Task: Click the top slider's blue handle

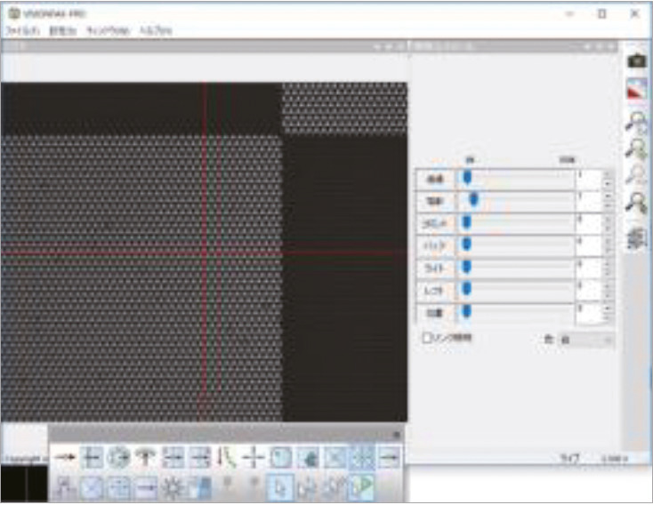Action: tap(467, 178)
